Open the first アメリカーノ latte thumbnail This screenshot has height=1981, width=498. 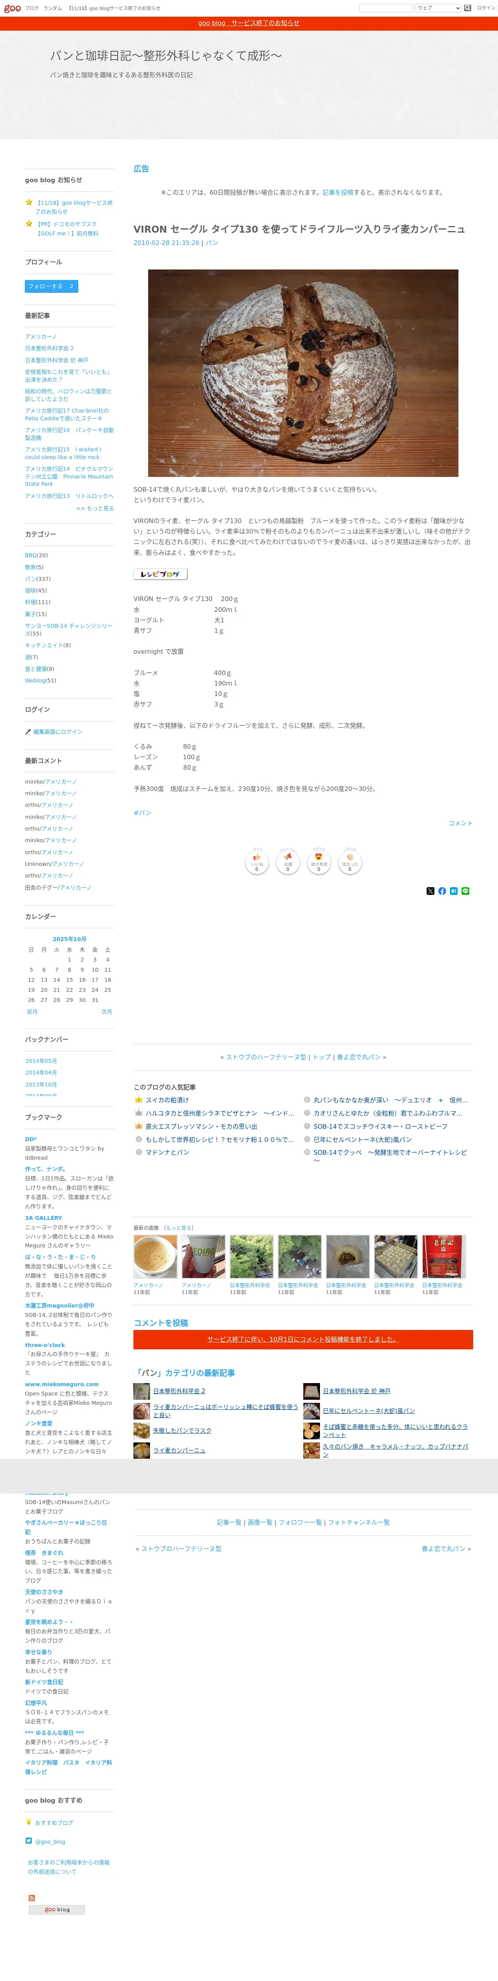(x=156, y=1257)
